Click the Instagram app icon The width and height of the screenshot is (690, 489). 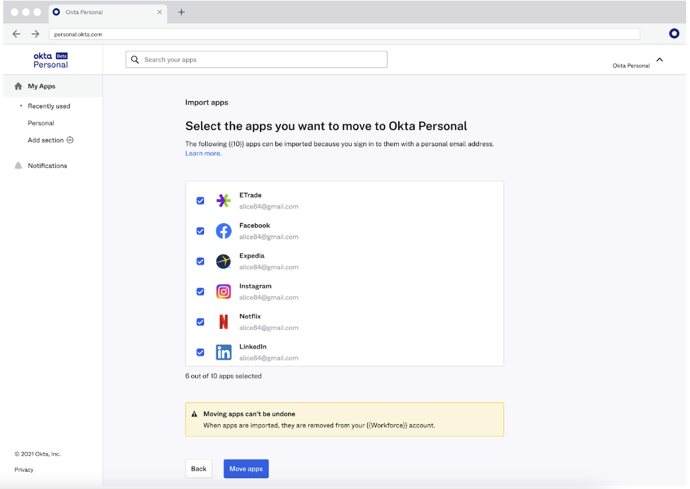(223, 292)
